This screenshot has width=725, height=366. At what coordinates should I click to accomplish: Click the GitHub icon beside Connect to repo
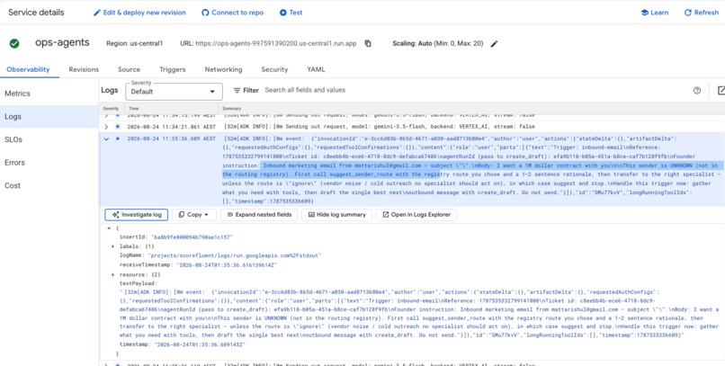tap(205, 13)
